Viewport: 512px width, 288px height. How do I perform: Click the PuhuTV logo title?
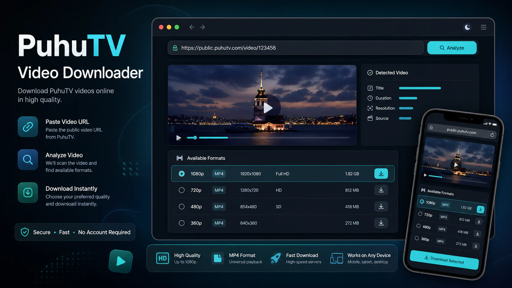72,46
